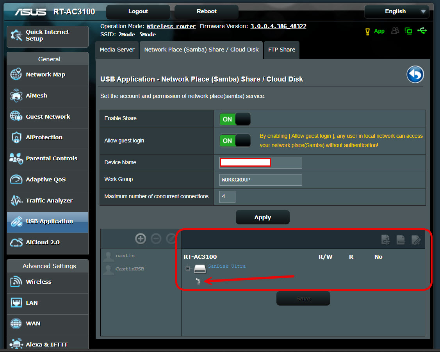Click the remove account minus icon
Viewport: 440px width, 352px height.
156,239
